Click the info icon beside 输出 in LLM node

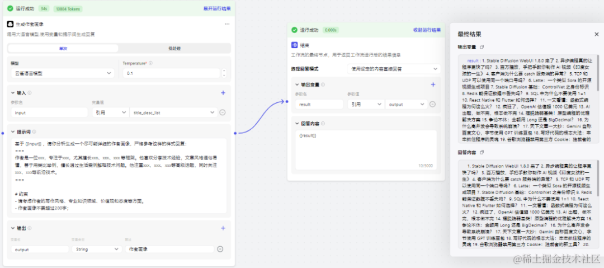point(30,228)
